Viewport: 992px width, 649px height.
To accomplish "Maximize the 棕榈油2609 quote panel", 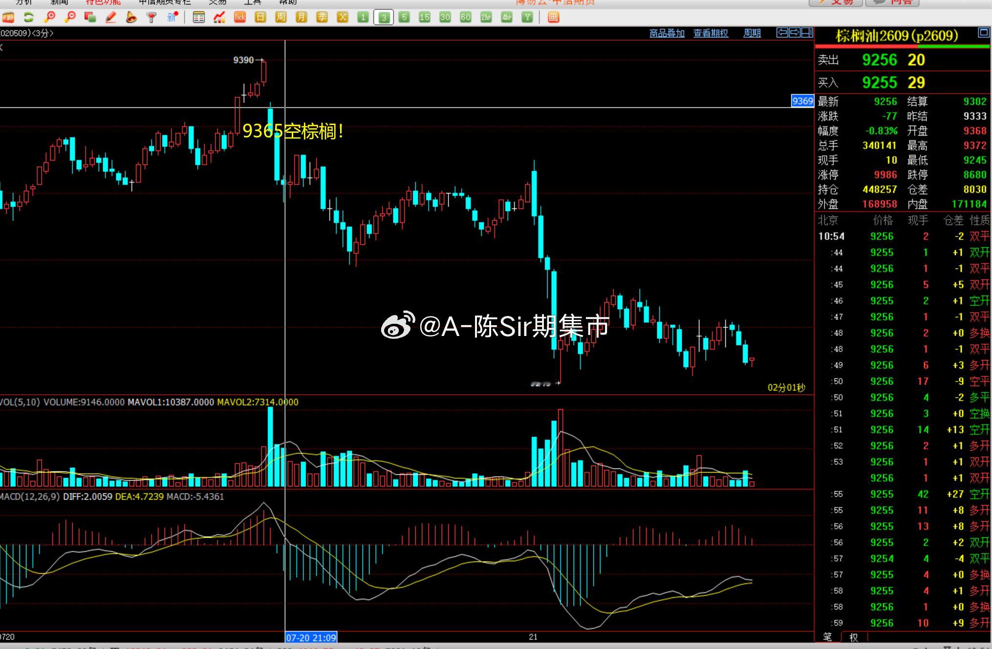I will (984, 33).
